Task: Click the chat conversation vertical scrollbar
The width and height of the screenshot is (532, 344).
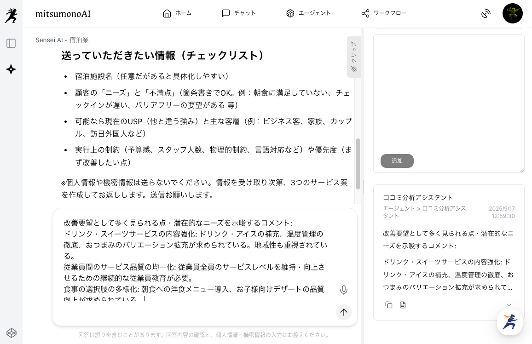Action: tap(358, 163)
